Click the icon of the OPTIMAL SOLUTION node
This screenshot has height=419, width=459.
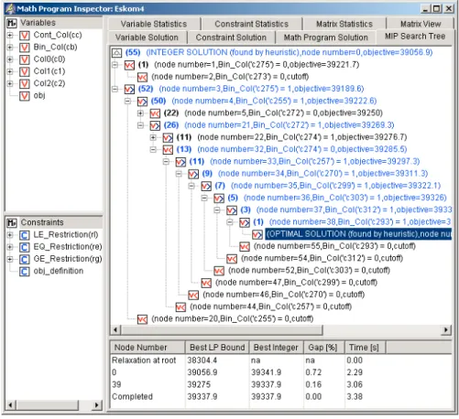point(257,234)
